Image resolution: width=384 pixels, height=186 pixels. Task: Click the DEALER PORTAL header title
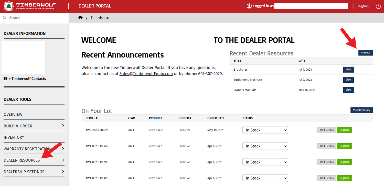(95, 6)
